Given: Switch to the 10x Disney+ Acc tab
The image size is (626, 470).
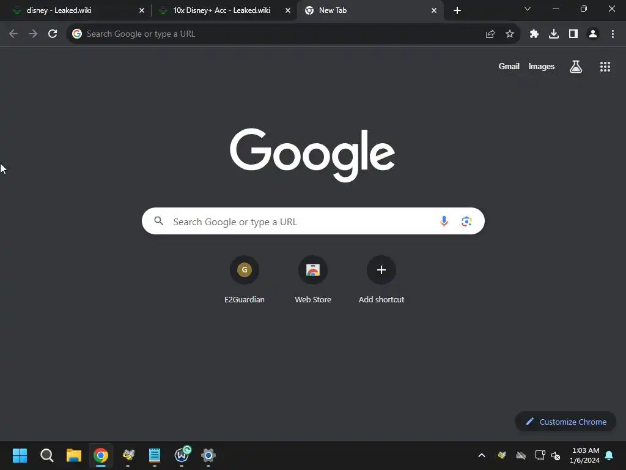Looking at the screenshot, I should 224,10.
